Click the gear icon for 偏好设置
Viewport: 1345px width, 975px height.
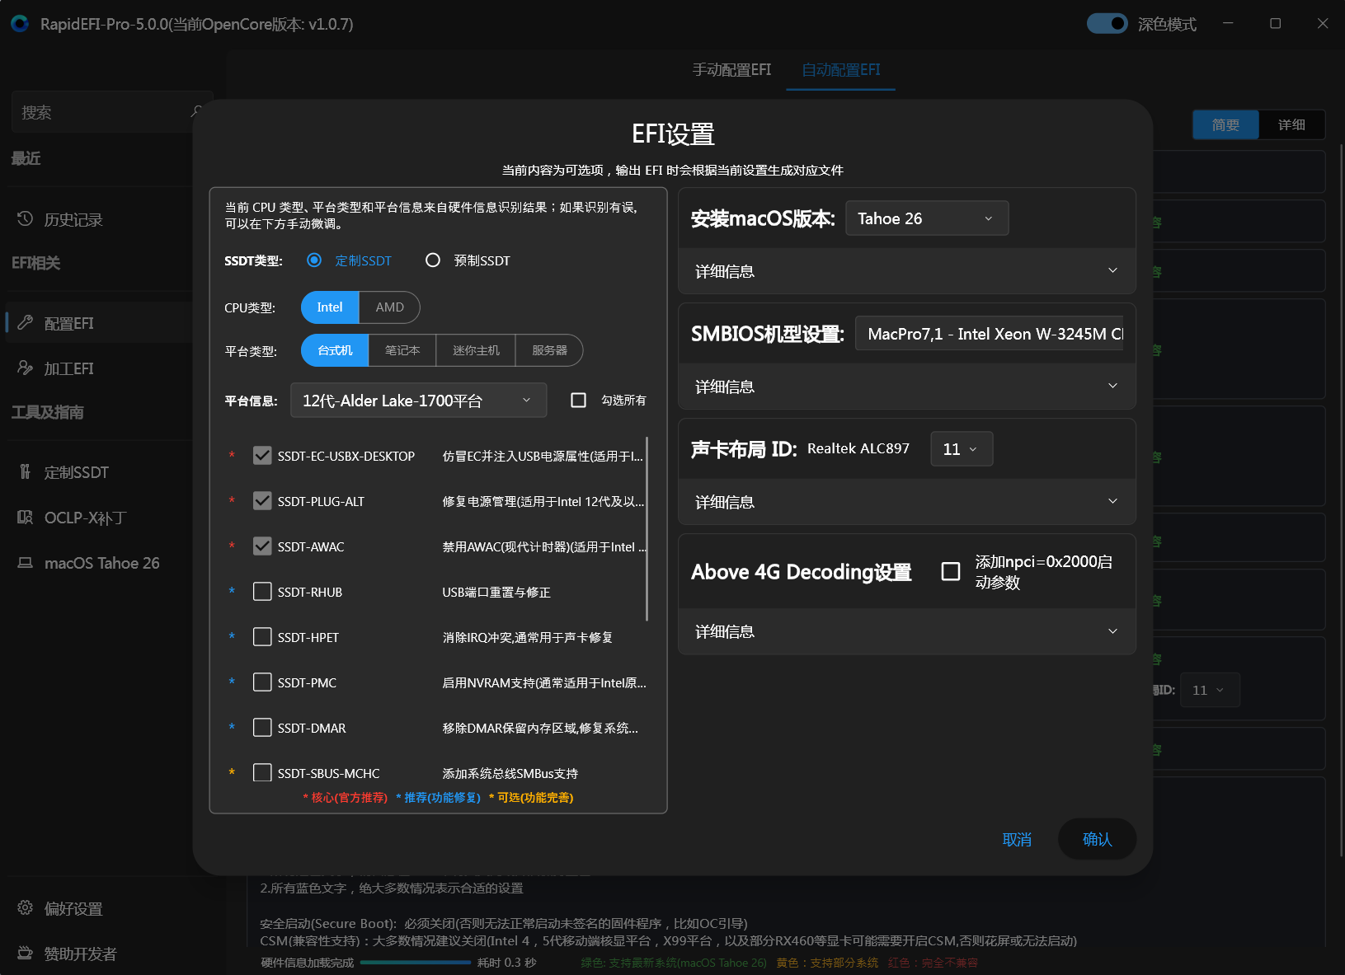pos(25,907)
